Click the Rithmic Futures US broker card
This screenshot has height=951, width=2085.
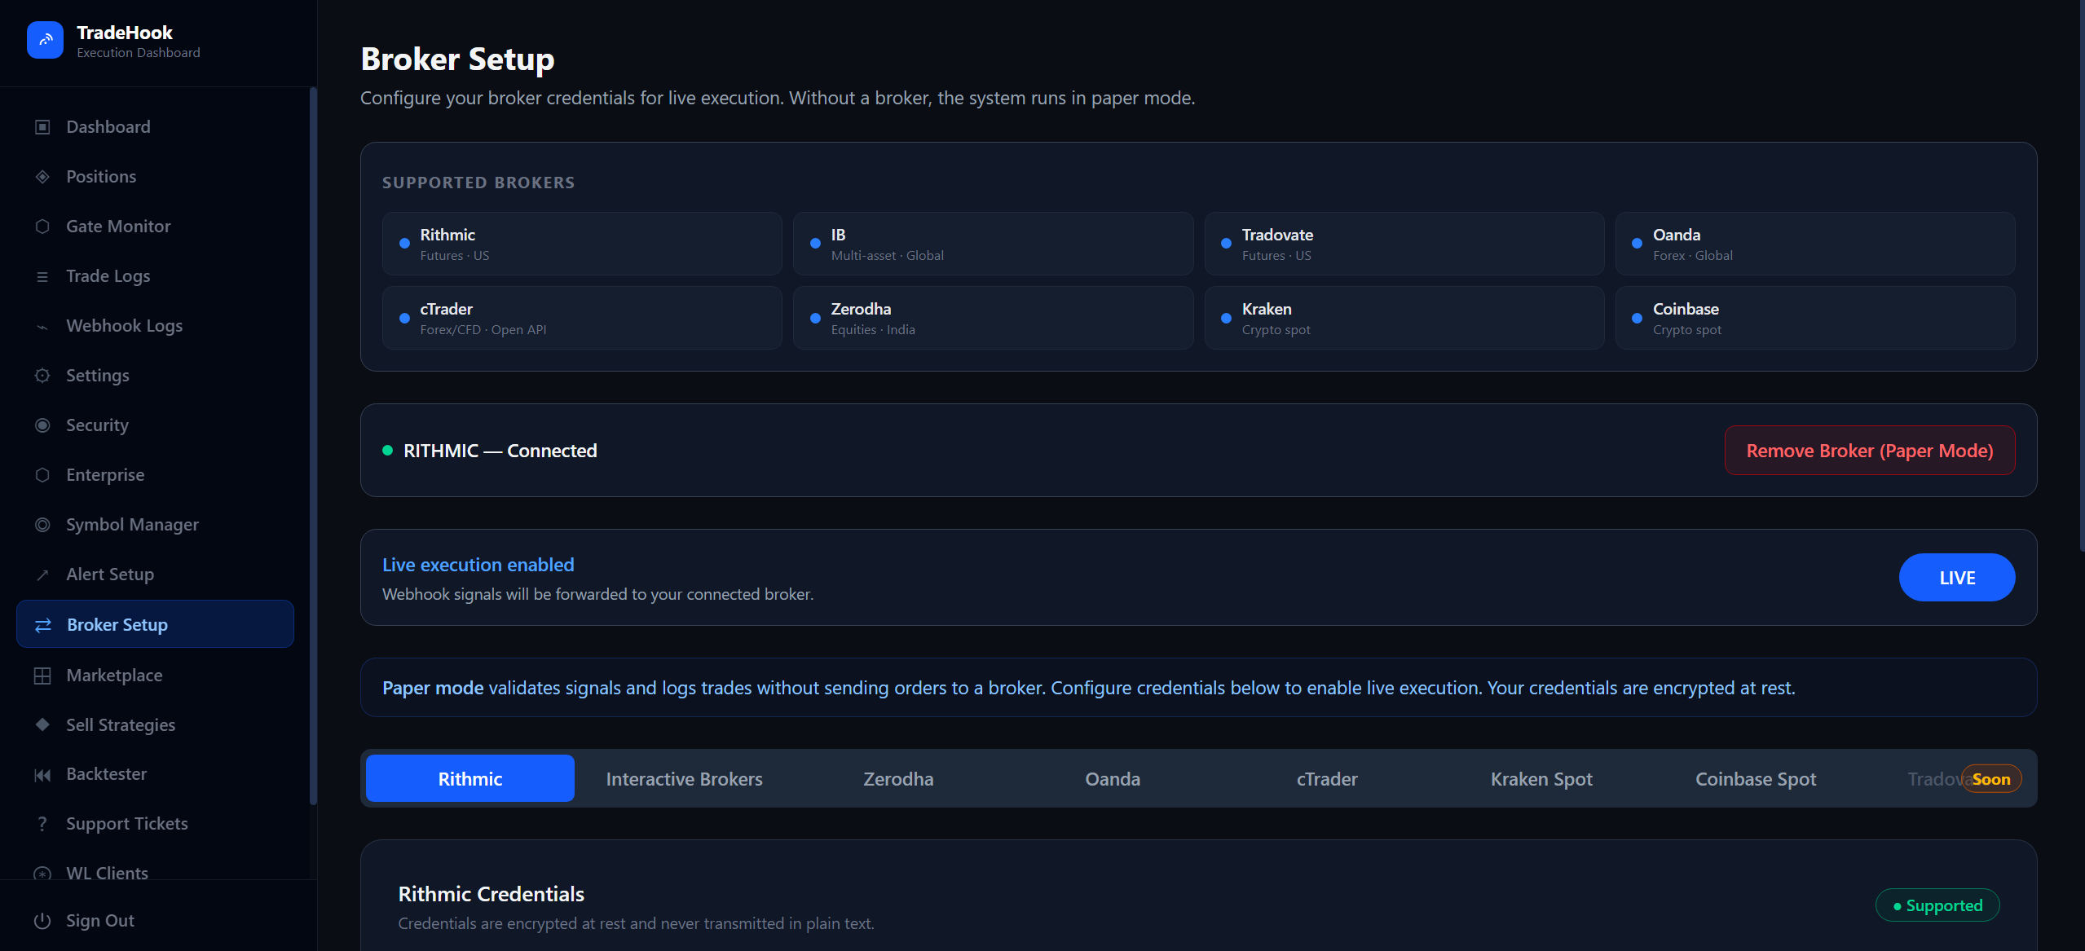click(582, 244)
